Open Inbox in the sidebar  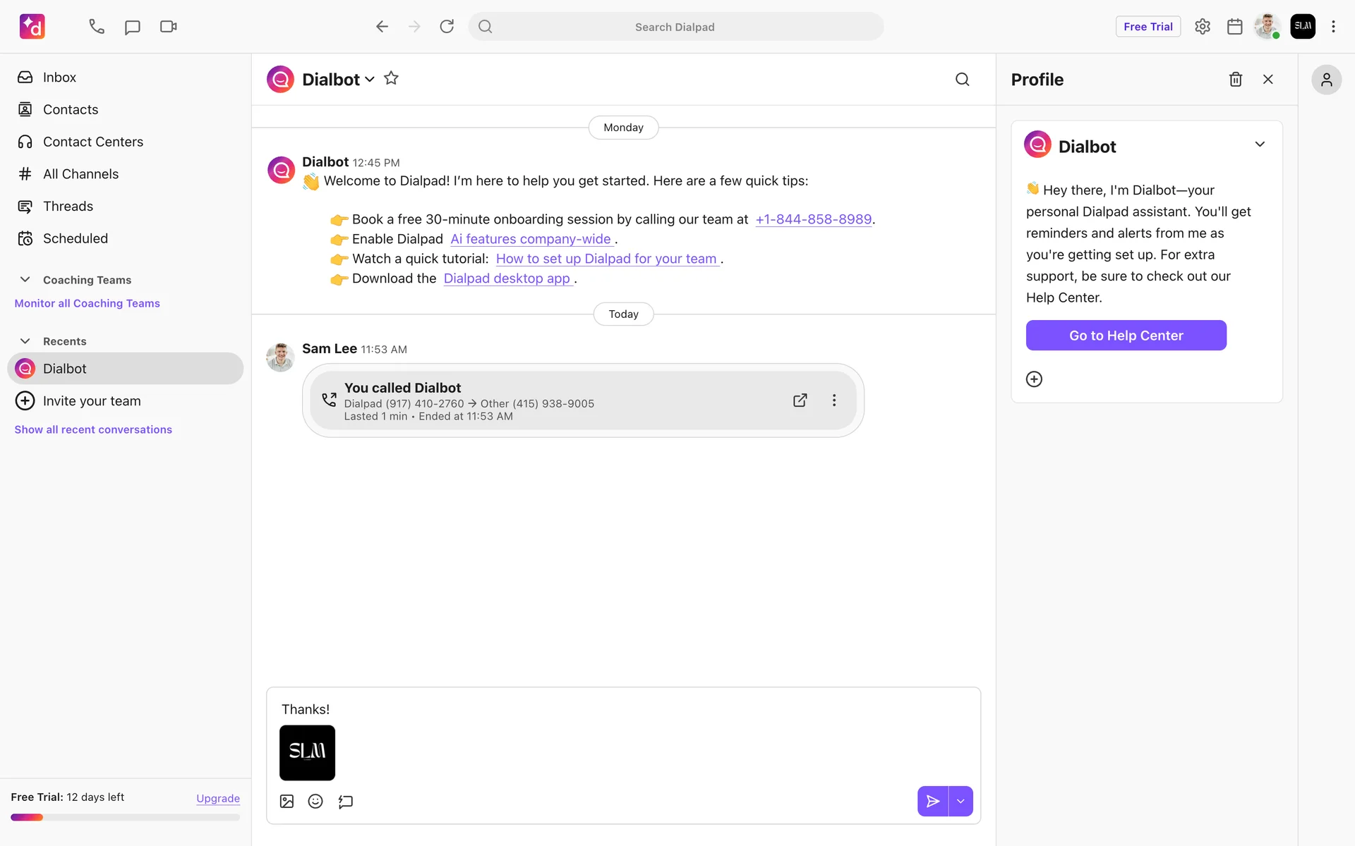click(59, 78)
